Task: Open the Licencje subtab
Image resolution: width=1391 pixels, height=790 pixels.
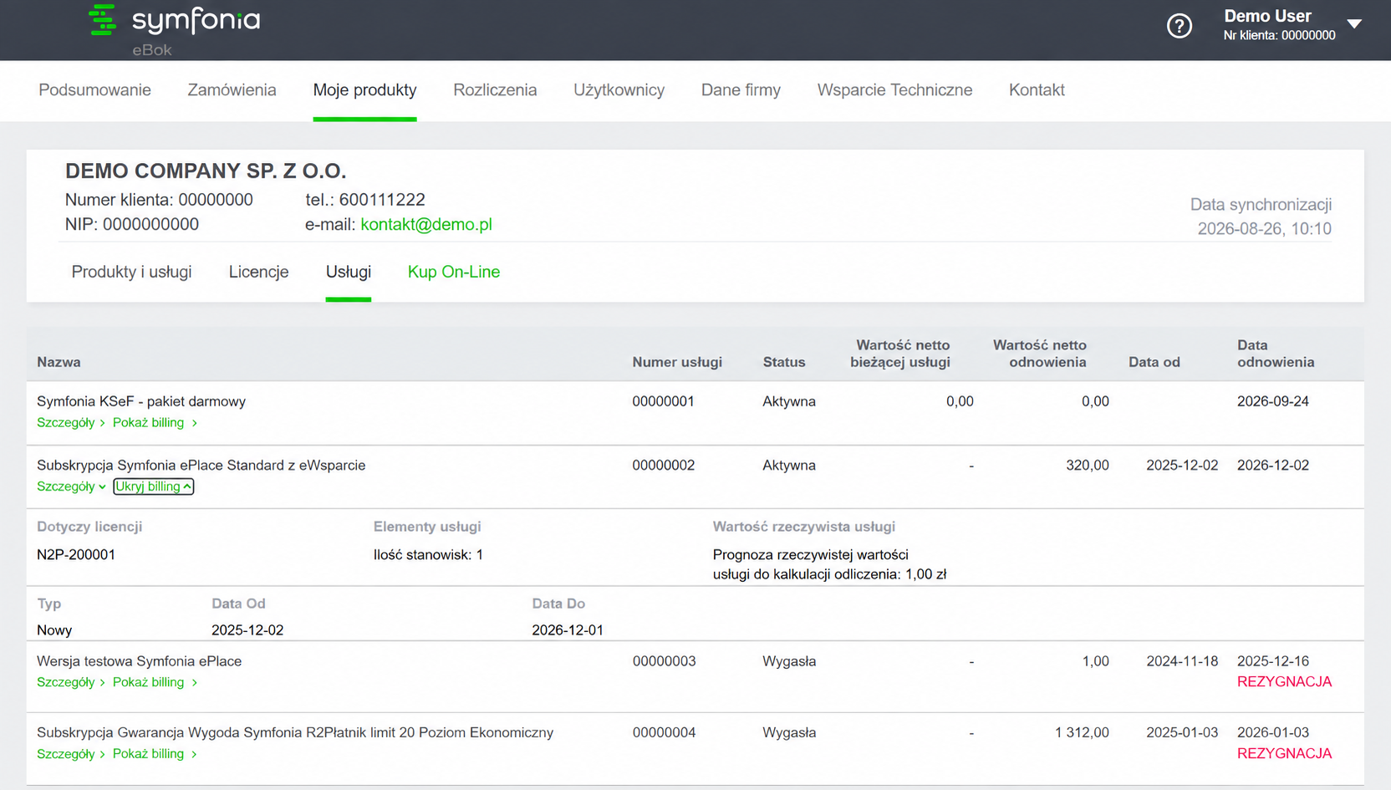Action: coord(258,272)
